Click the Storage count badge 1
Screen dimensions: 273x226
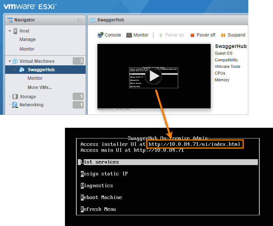tap(78, 96)
